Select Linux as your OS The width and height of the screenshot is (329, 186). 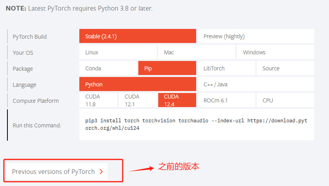pos(118,52)
